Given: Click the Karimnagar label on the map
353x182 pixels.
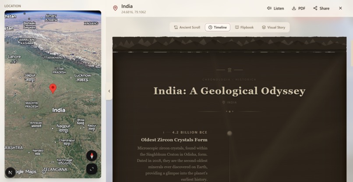Looking at the screenshot, I should [65, 161].
